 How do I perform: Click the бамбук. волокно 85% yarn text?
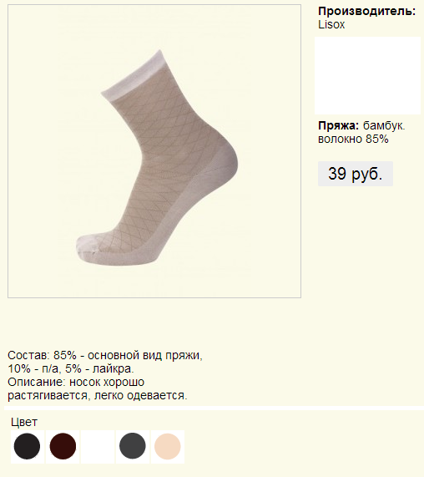[x=361, y=132]
